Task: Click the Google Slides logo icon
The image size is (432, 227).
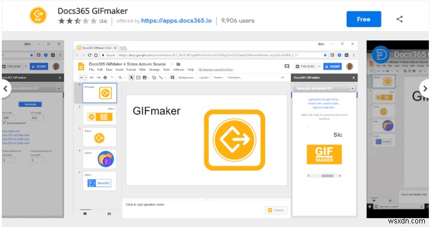Action: tap(81, 66)
